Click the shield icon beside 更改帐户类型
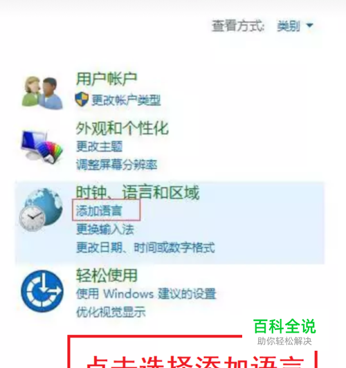The width and height of the screenshot is (346, 368). pos(82,100)
